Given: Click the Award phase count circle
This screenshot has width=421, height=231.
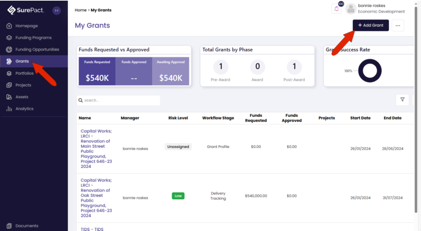Looking at the screenshot, I should pos(257,67).
